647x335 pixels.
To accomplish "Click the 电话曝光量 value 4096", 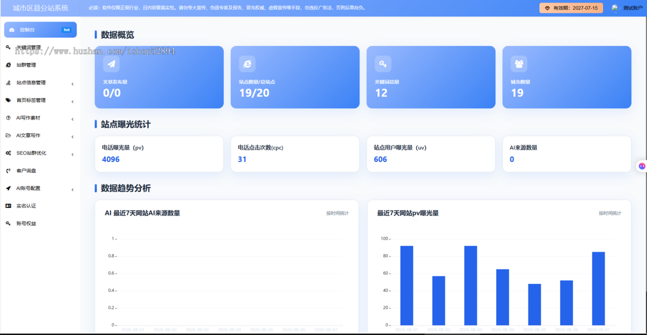I will point(111,159).
